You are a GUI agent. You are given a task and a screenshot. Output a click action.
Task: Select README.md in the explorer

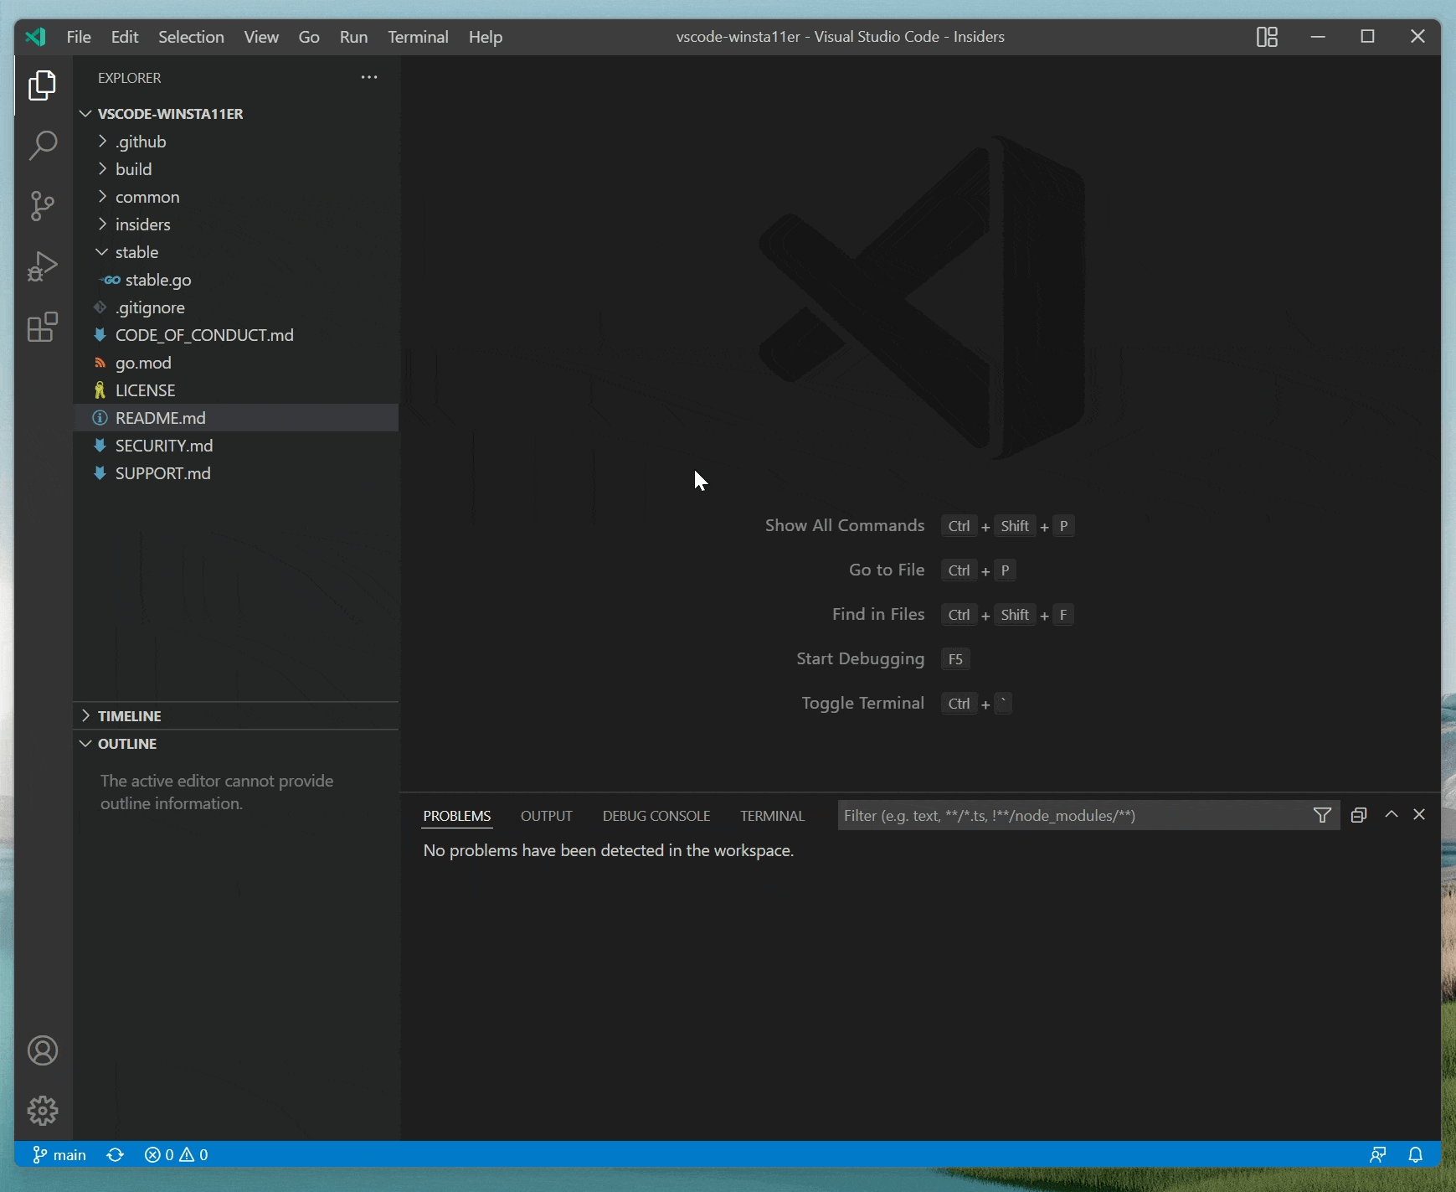(236, 418)
